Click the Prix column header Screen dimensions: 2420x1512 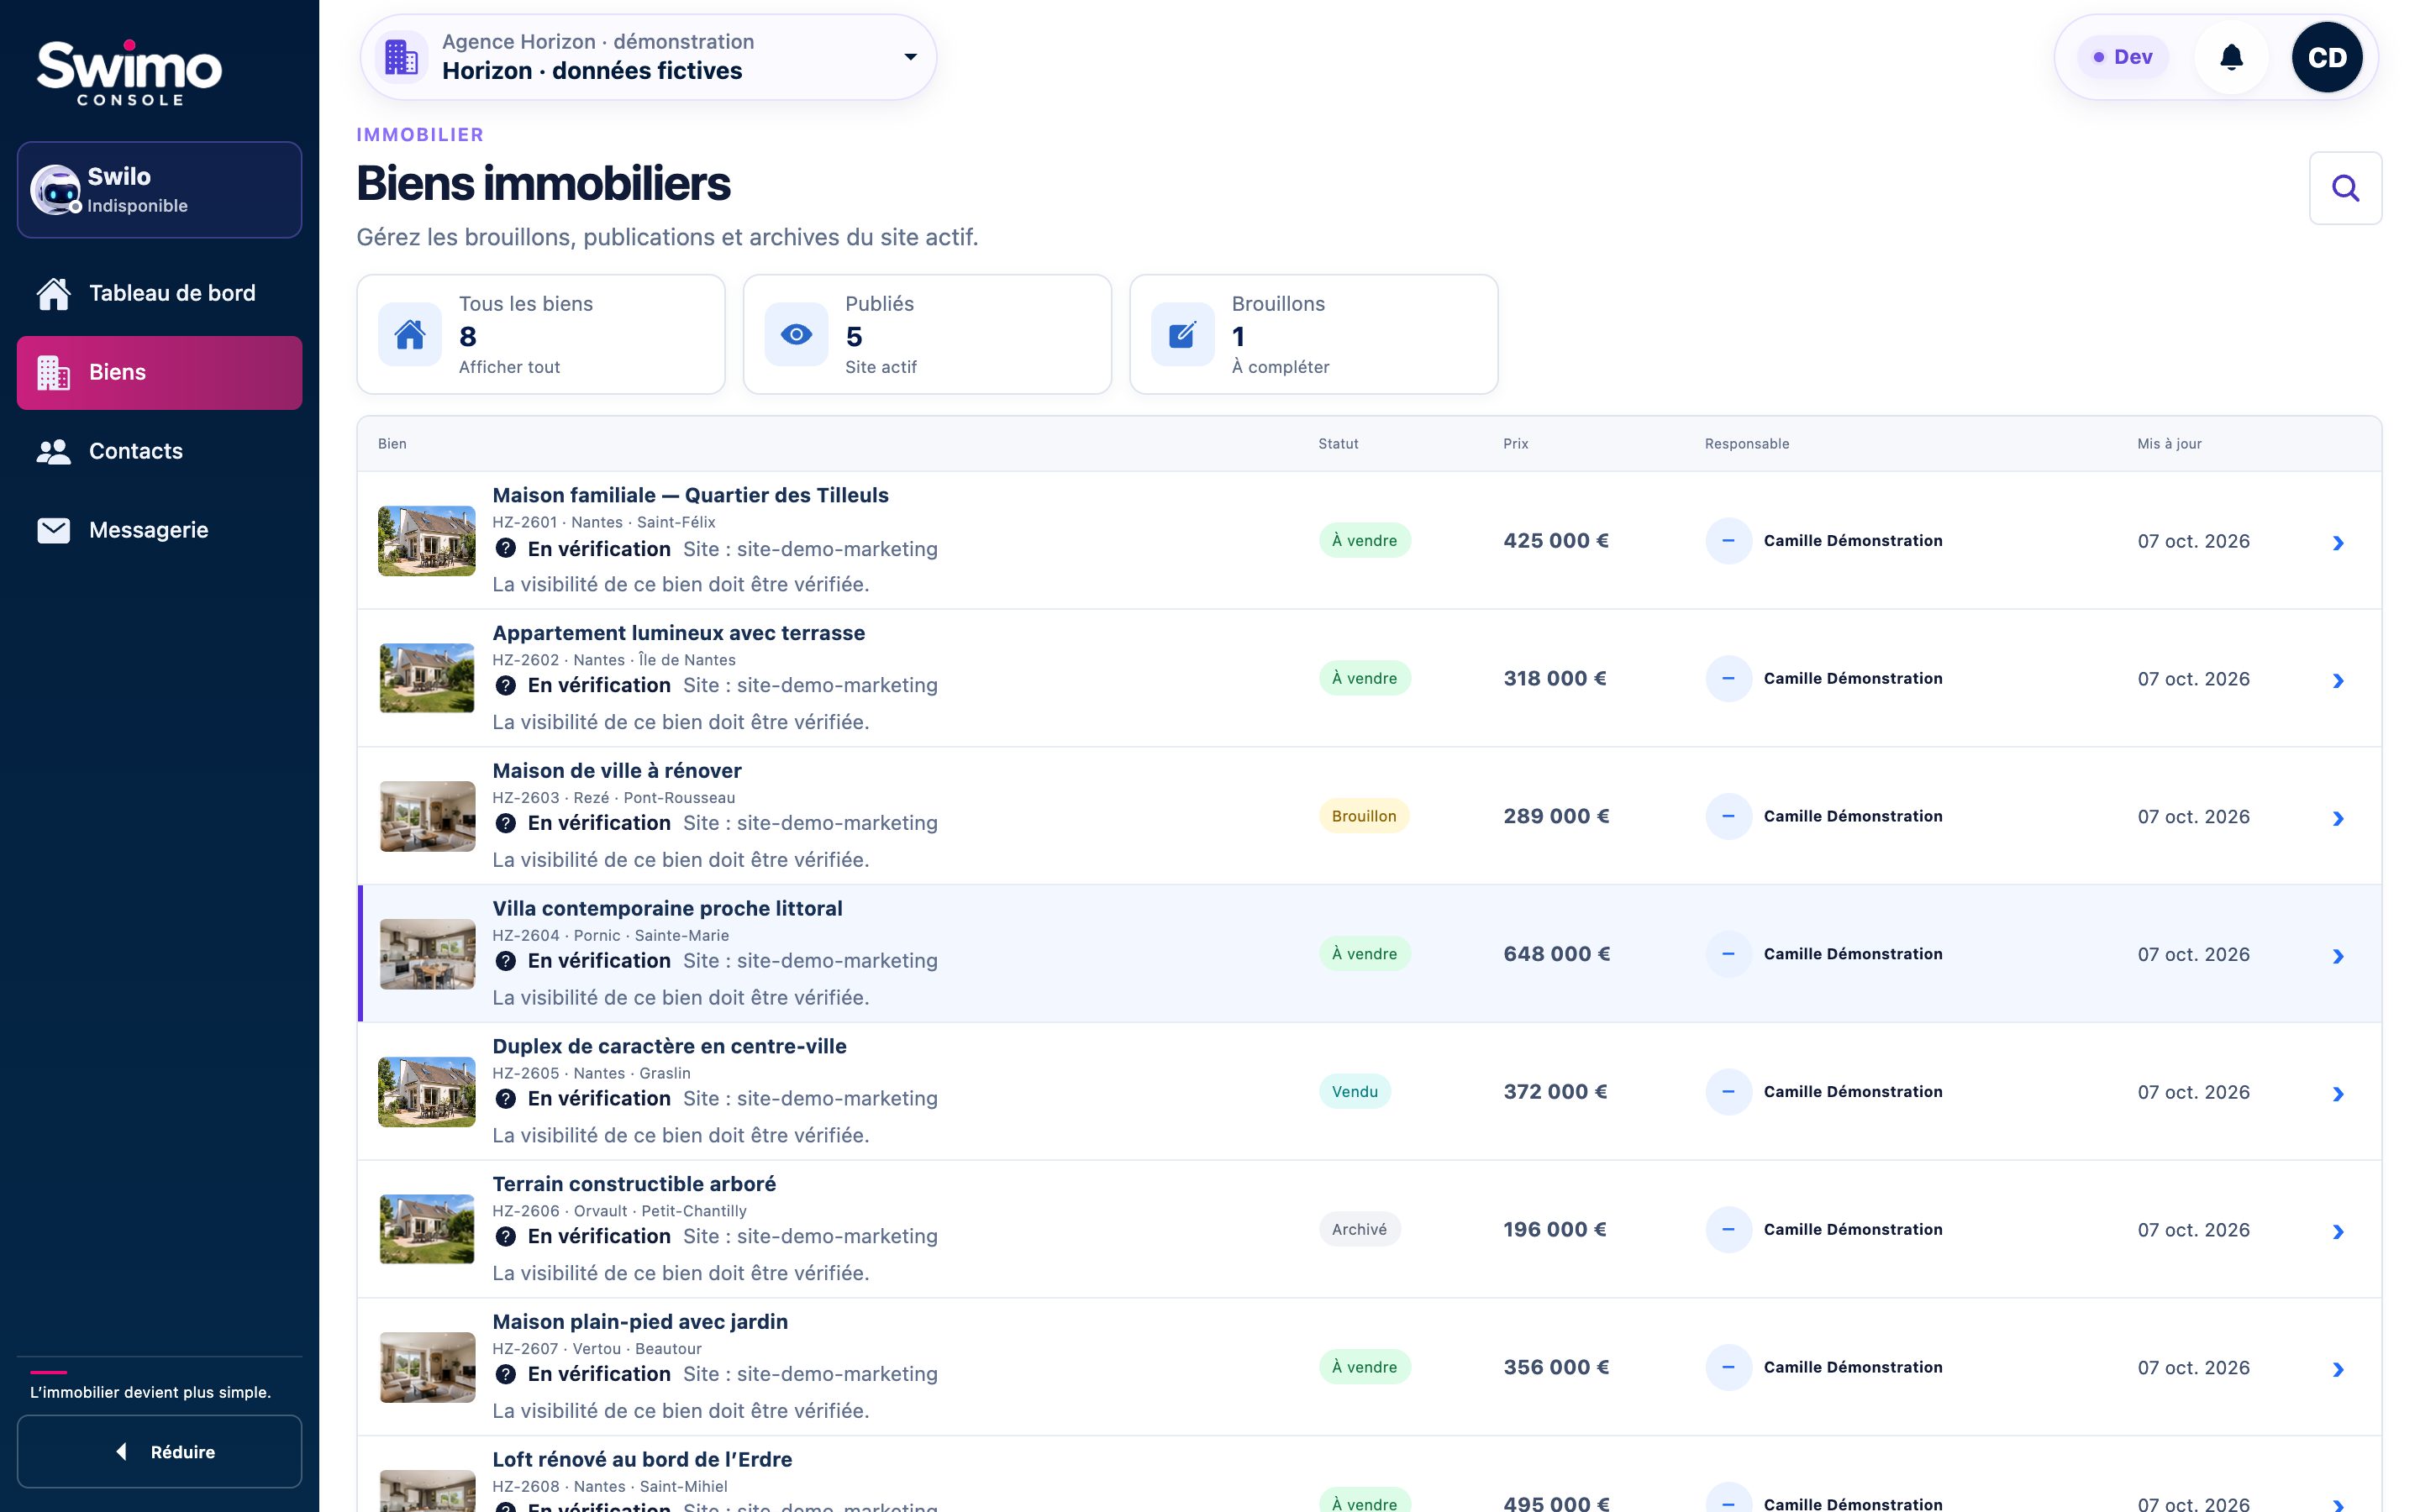1515,444
